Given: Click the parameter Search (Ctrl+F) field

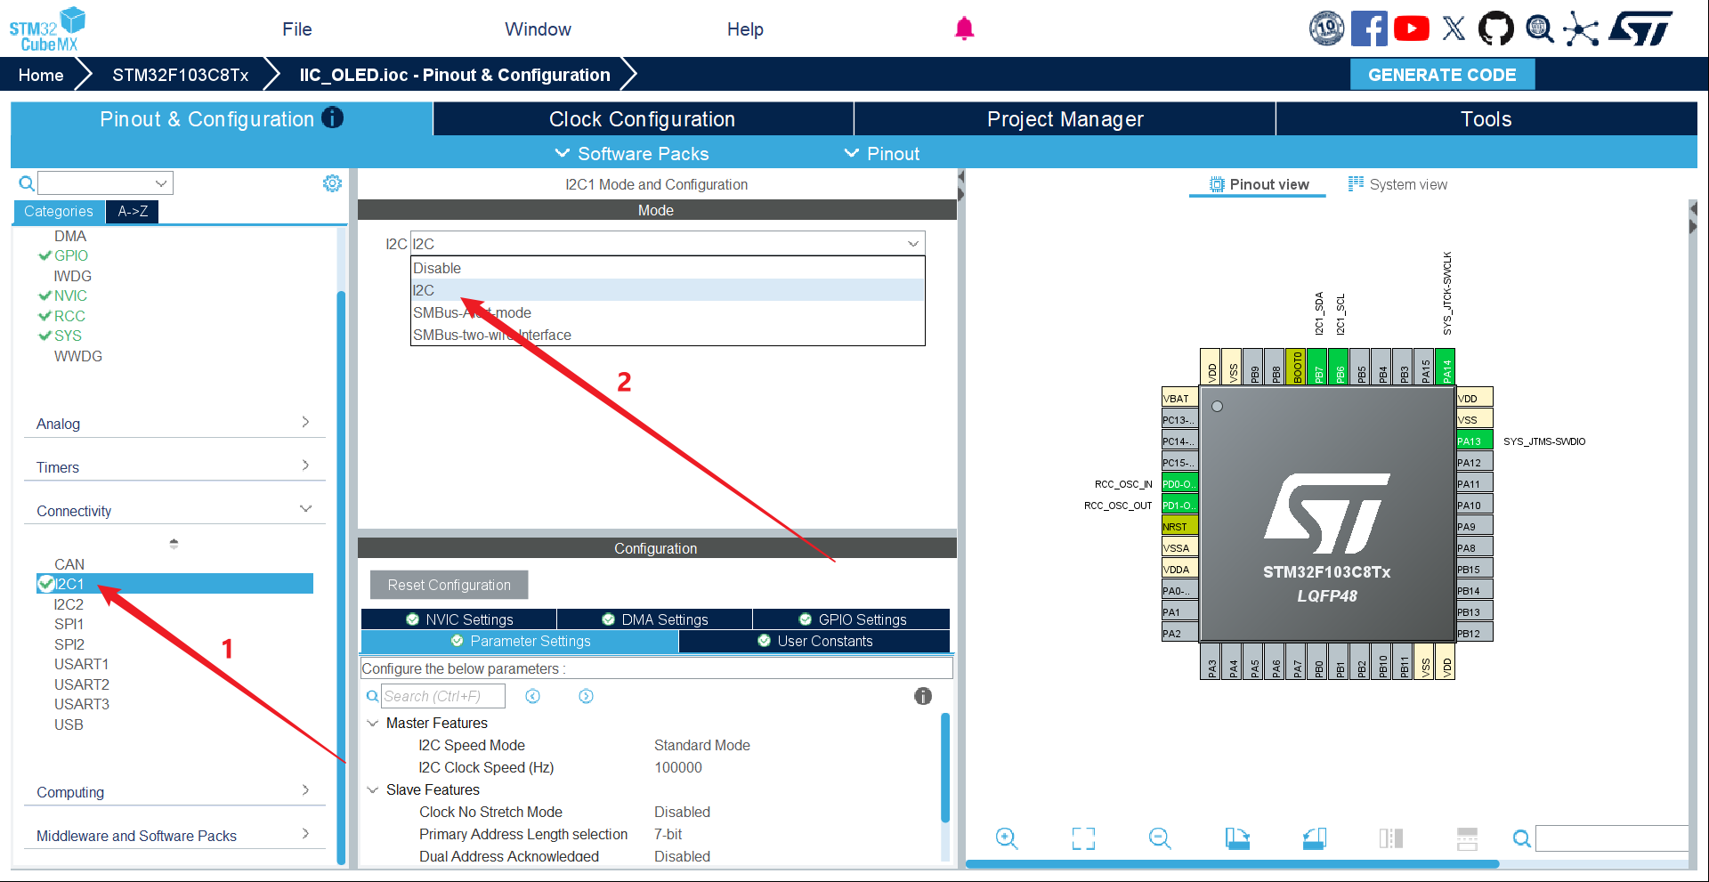Looking at the screenshot, I should tap(443, 696).
